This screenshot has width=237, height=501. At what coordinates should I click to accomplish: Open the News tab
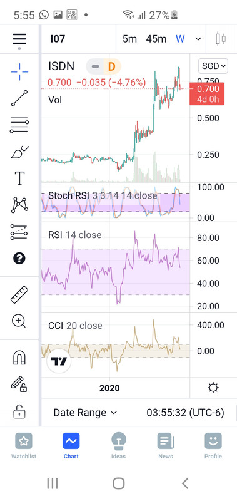[166, 446]
